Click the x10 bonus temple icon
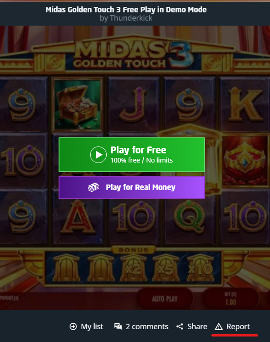 pyautogui.click(x=200, y=268)
